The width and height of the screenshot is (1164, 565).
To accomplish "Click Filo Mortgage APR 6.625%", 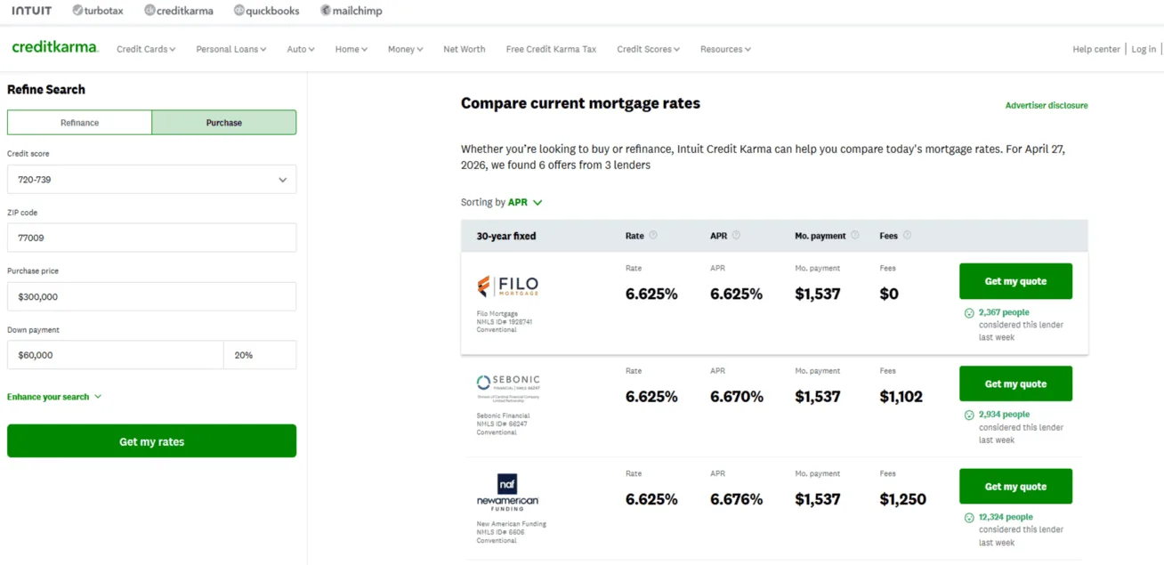I will tap(736, 295).
